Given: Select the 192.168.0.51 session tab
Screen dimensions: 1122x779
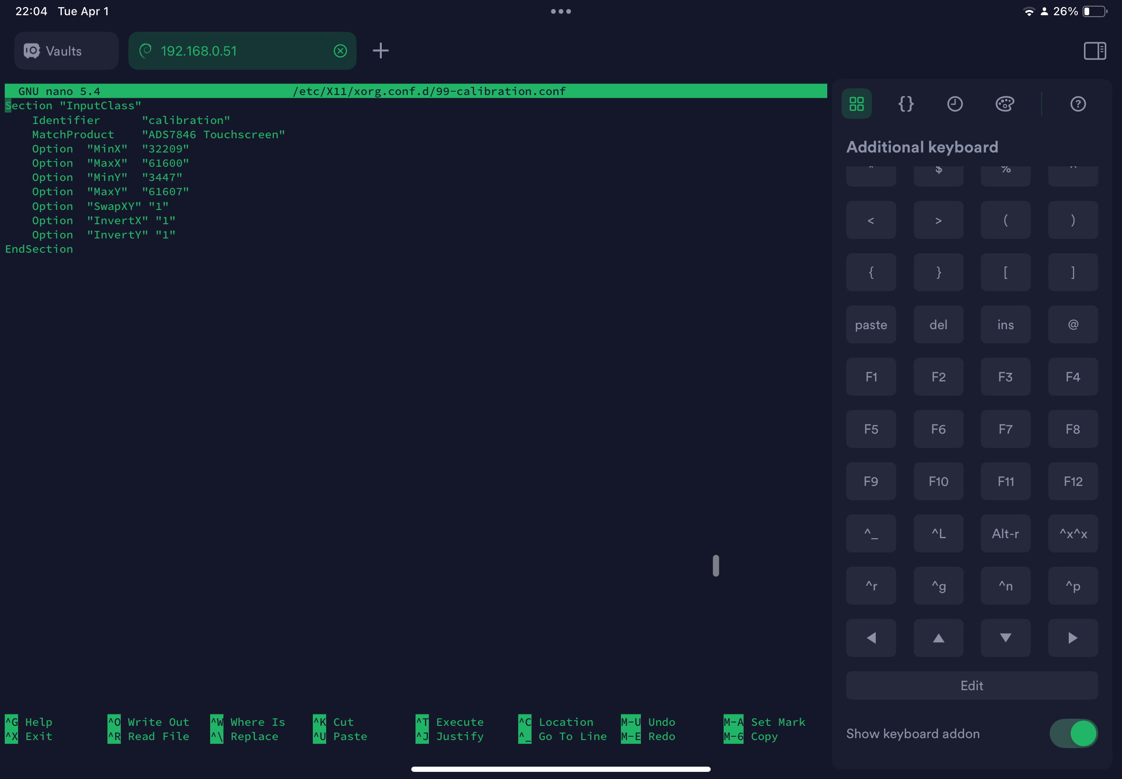Looking at the screenshot, I should tap(242, 51).
